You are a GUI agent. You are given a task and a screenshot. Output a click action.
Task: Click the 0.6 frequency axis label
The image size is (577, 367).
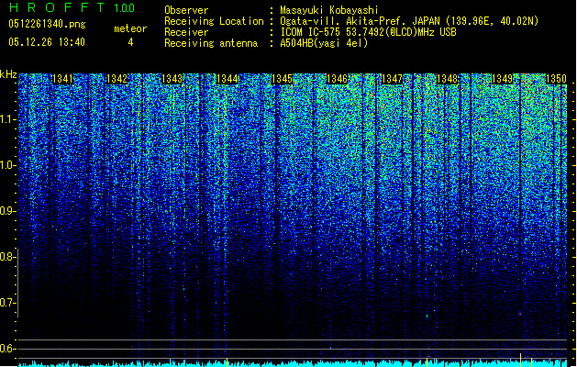[7, 349]
